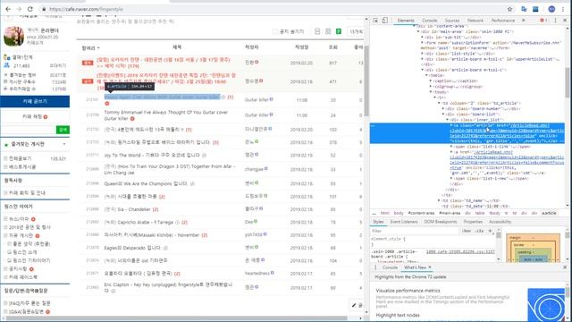
Task: Open DevTools customize three-dot menu
Action: 556,21
